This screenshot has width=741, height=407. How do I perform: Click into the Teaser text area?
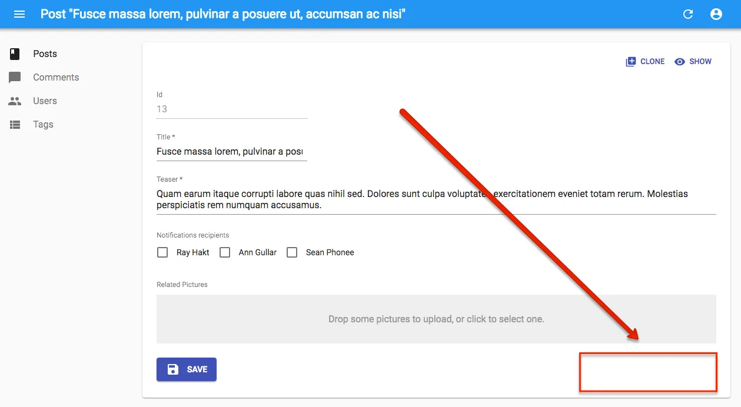436,199
